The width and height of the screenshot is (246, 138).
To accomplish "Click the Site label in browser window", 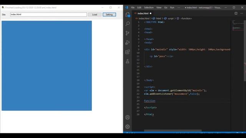I will 4,15.
